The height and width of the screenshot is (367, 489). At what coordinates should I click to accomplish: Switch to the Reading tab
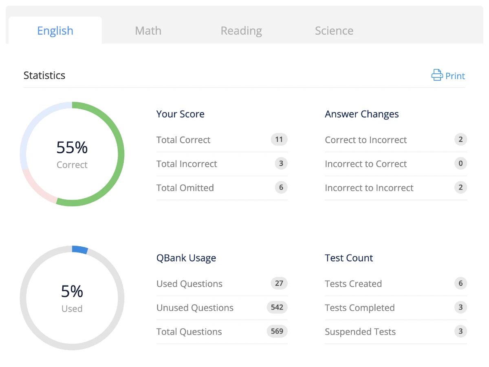coord(241,31)
